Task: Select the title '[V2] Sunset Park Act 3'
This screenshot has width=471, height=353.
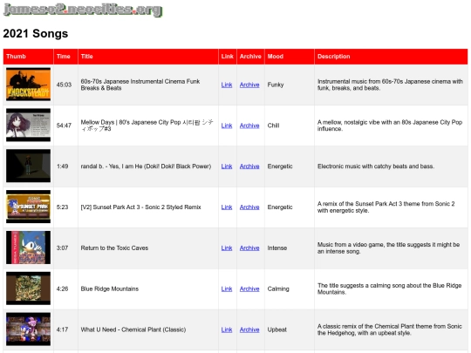Action: 140,207
